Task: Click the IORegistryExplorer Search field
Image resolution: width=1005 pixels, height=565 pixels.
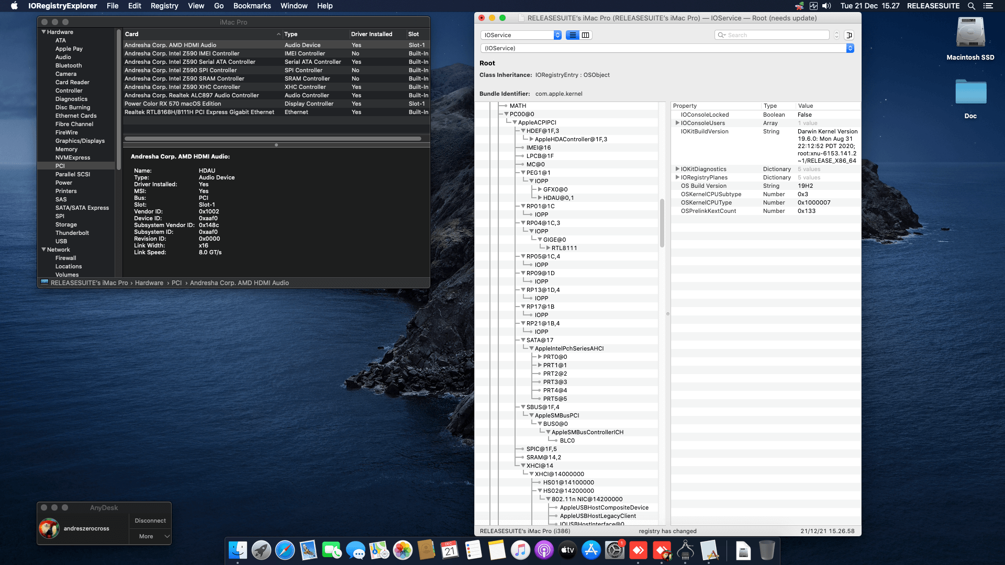Action: [x=772, y=35]
